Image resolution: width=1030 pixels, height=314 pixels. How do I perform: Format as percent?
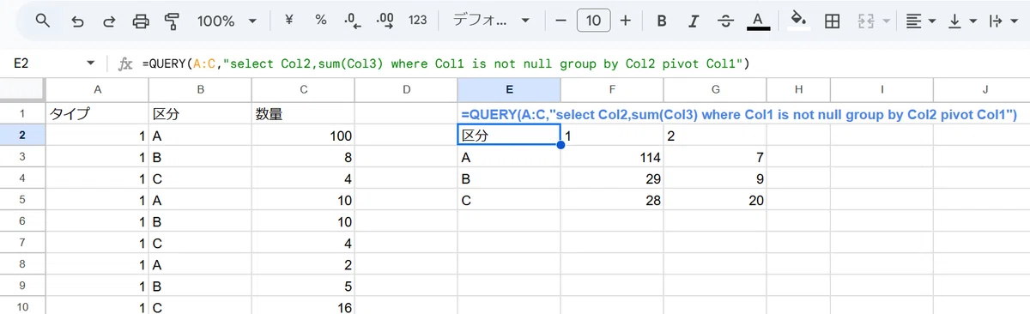(320, 20)
